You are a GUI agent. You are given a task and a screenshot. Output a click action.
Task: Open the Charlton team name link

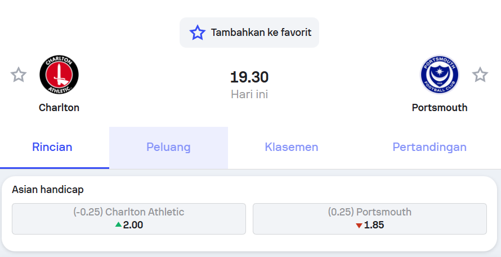pos(59,108)
